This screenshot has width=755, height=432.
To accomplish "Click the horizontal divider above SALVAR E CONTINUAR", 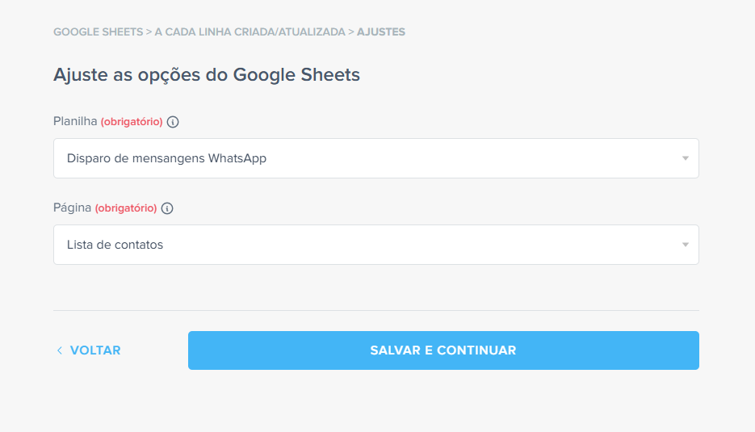I will click(375, 310).
